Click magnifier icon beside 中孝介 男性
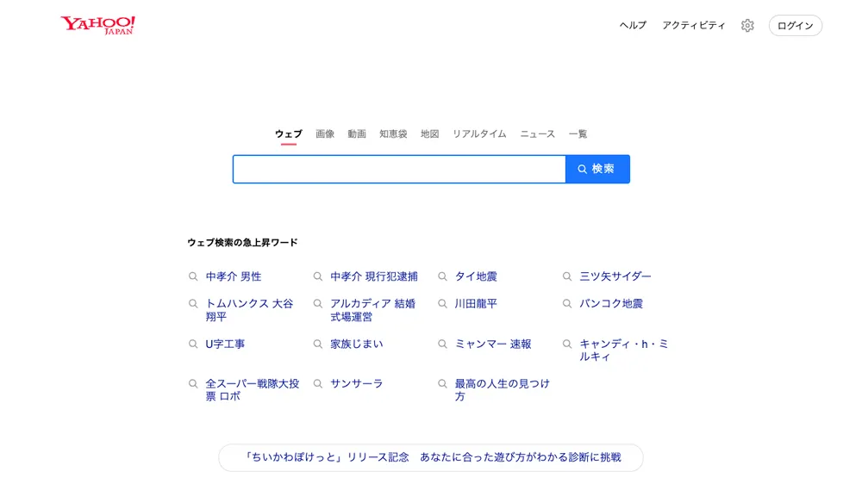 (x=193, y=276)
